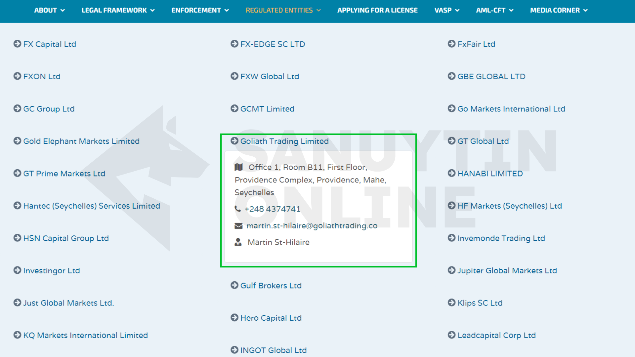Viewport: 635px width, 357px height.
Task: Click arrow icon beside FXON Ltd
Action: [17, 76]
